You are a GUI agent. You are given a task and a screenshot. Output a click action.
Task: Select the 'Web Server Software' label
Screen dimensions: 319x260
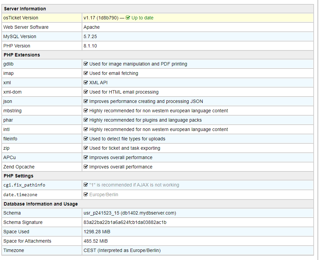click(x=26, y=27)
